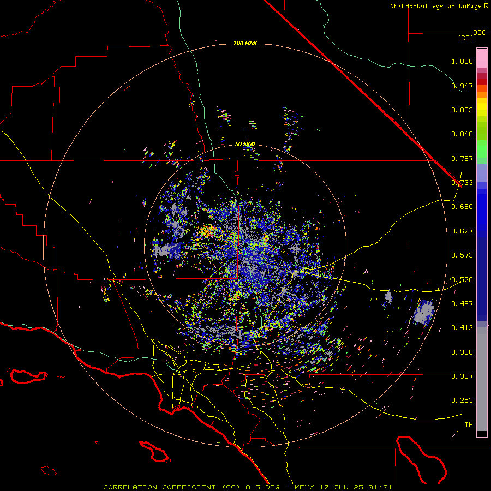The width and height of the screenshot is (491, 491).
Task: Pick the bright yellow color bar segment
Action: tap(482, 106)
